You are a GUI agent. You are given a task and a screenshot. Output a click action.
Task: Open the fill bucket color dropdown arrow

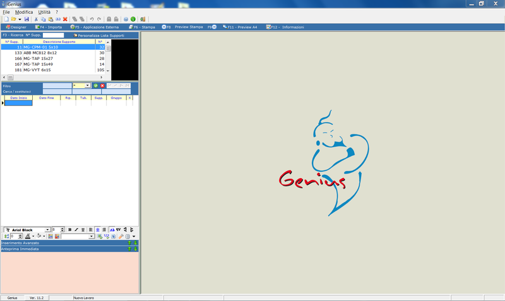tap(44, 236)
